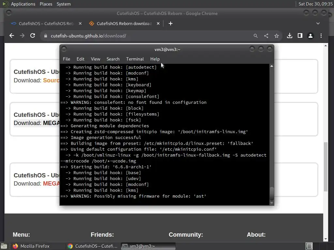Click the site lock icon in address bar
The width and height of the screenshot is (334, 250).
coord(45,36)
